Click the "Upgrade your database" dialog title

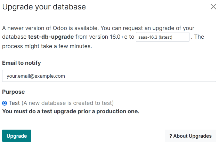[x=44, y=7]
